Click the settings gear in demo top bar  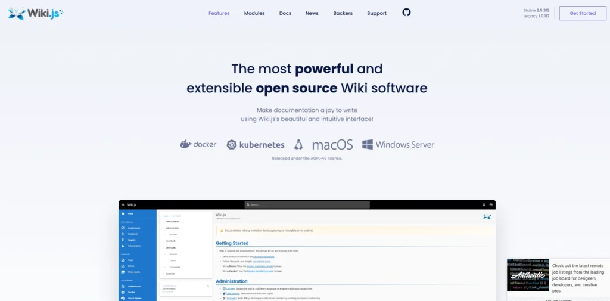(x=484, y=205)
